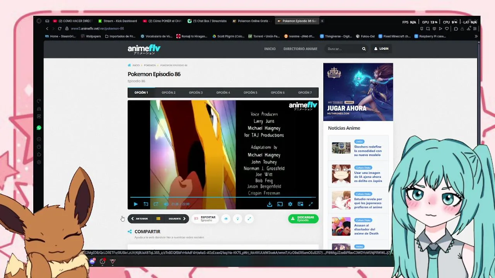Download the video from the player bar

pyautogui.click(x=270, y=204)
